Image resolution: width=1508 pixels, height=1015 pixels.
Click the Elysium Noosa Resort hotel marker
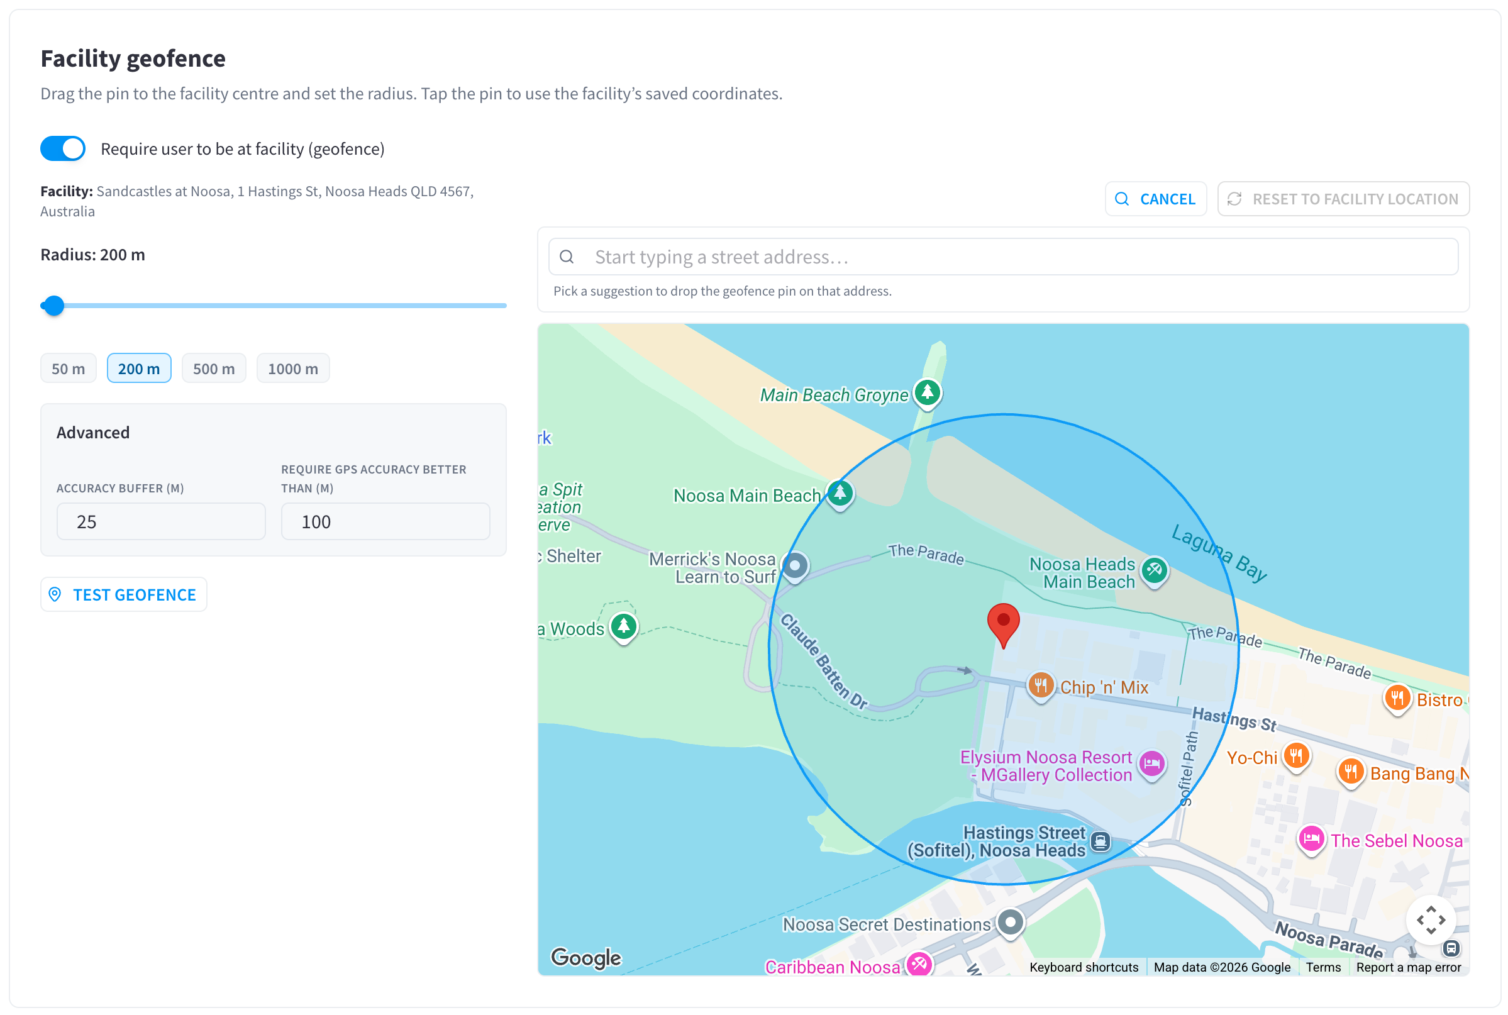point(1152,766)
